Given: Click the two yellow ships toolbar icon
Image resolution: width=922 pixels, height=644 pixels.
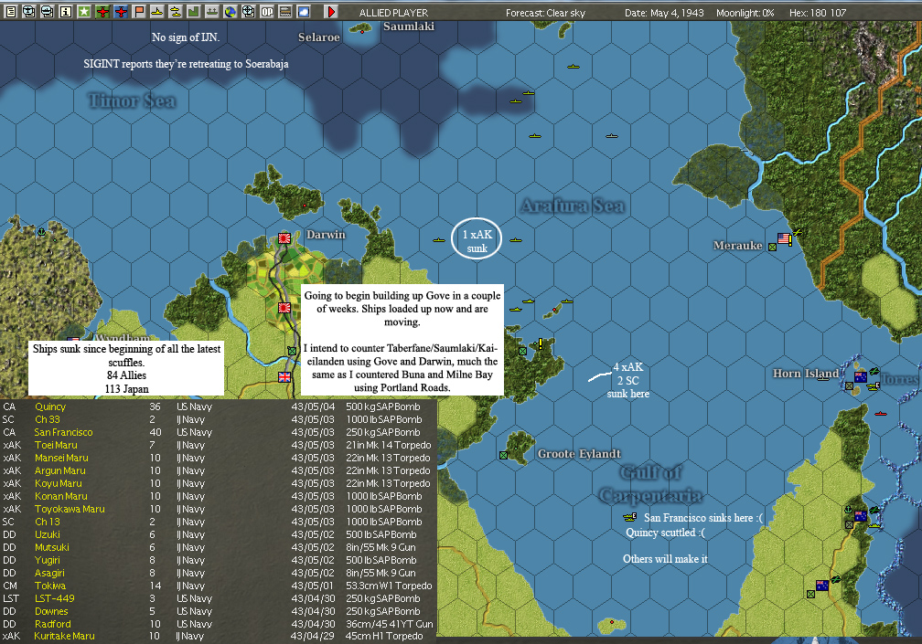Looking at the screenshot, I should (176, 11).
